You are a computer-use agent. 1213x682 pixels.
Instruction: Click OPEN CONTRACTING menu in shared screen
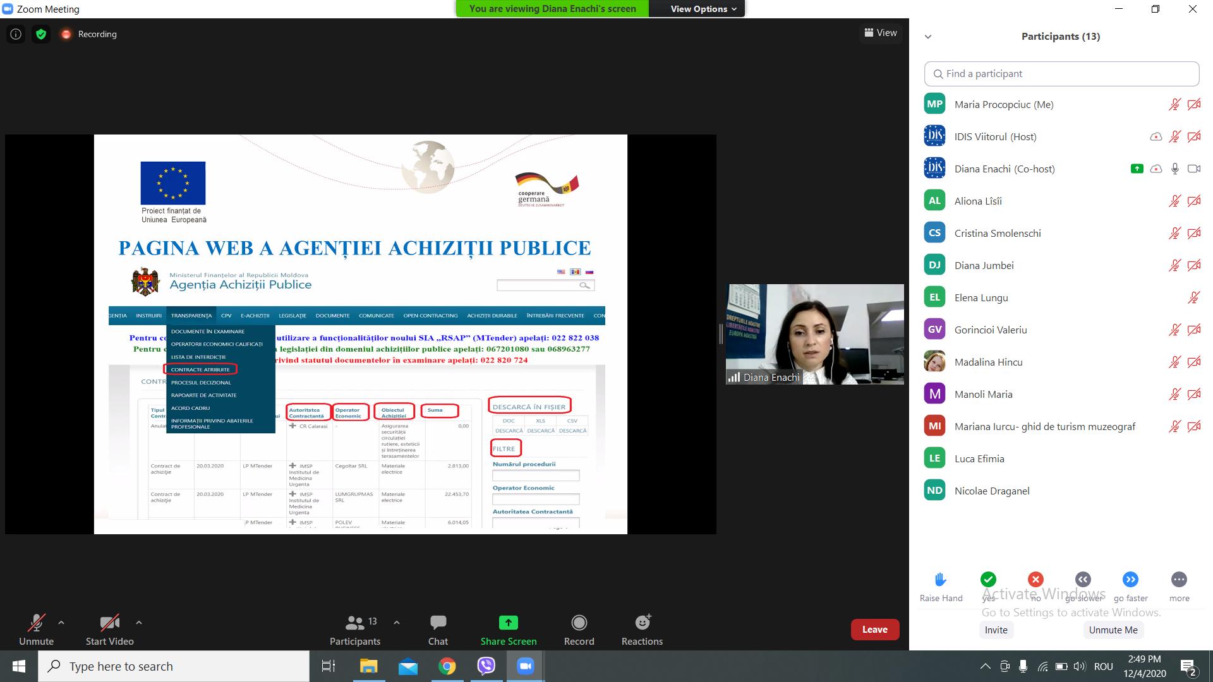click(x=430, y=316)
